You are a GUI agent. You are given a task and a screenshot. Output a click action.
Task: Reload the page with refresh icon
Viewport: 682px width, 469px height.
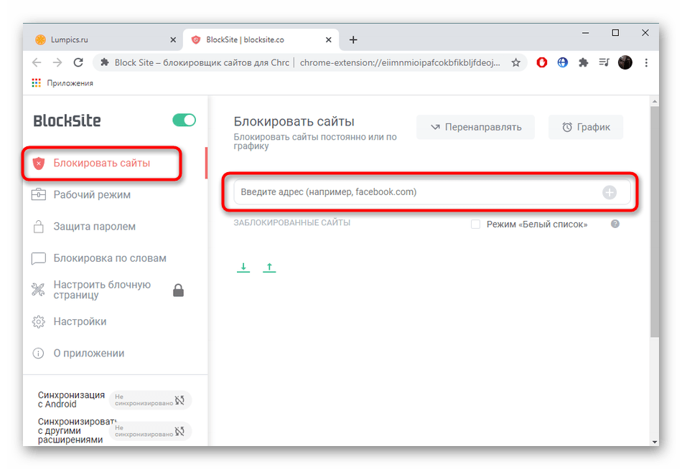[x=78, y=62]
